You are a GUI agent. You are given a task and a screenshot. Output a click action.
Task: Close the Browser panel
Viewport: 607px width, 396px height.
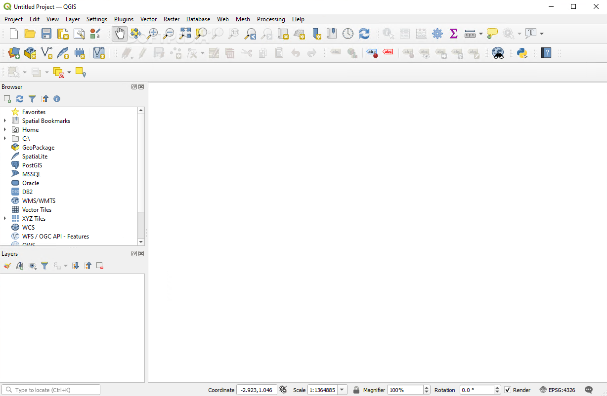click(x=141, y=87)
